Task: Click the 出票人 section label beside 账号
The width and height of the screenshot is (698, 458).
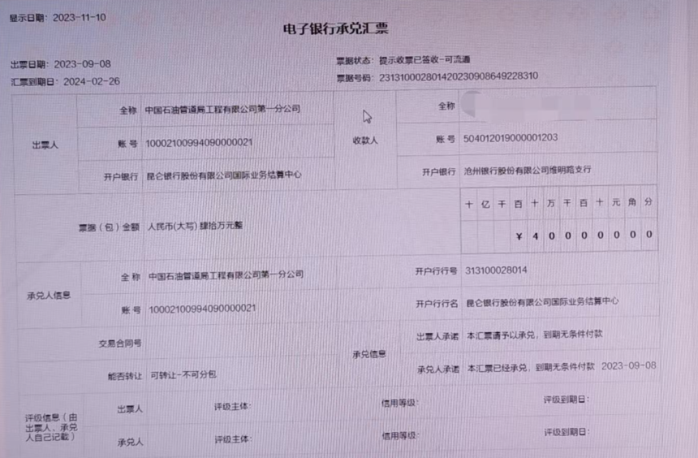Action: pos(45,145)
